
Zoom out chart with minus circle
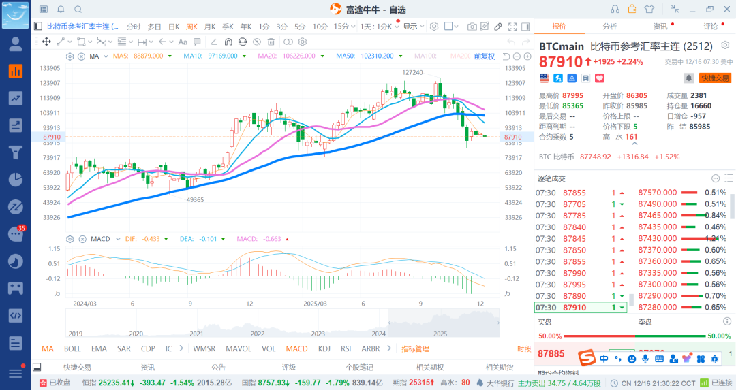(517, 56)
